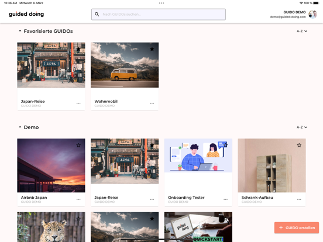Viewport: 323px width, 242px height.
Task: Open more options for favorited Japan-Reise
Action: (78, 103)
